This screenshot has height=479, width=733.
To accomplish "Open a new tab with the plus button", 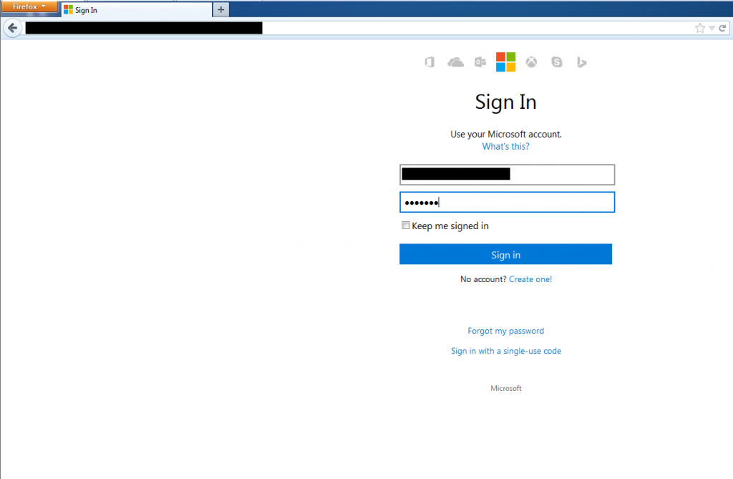I will click(x=221, y=10).
